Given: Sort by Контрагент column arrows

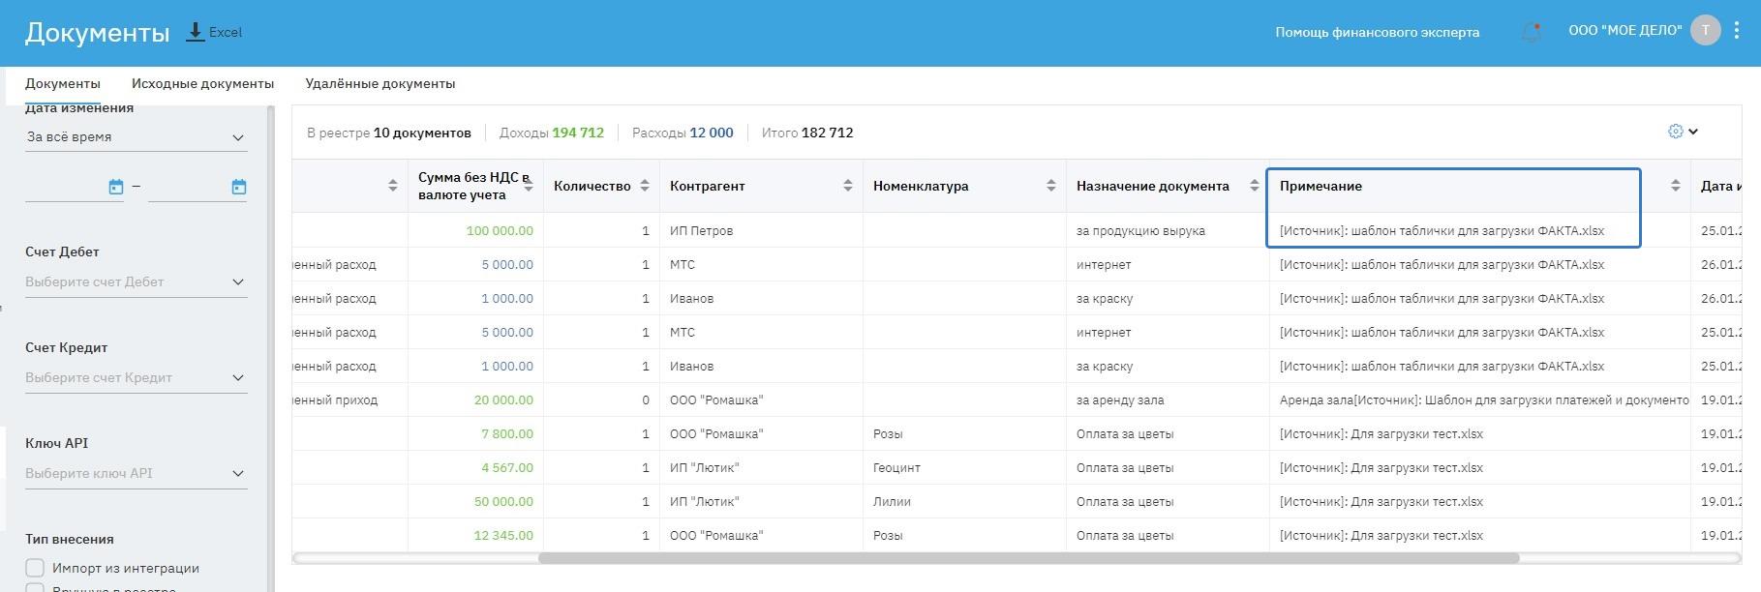Looking at the screenshot, I should [848, 186].
